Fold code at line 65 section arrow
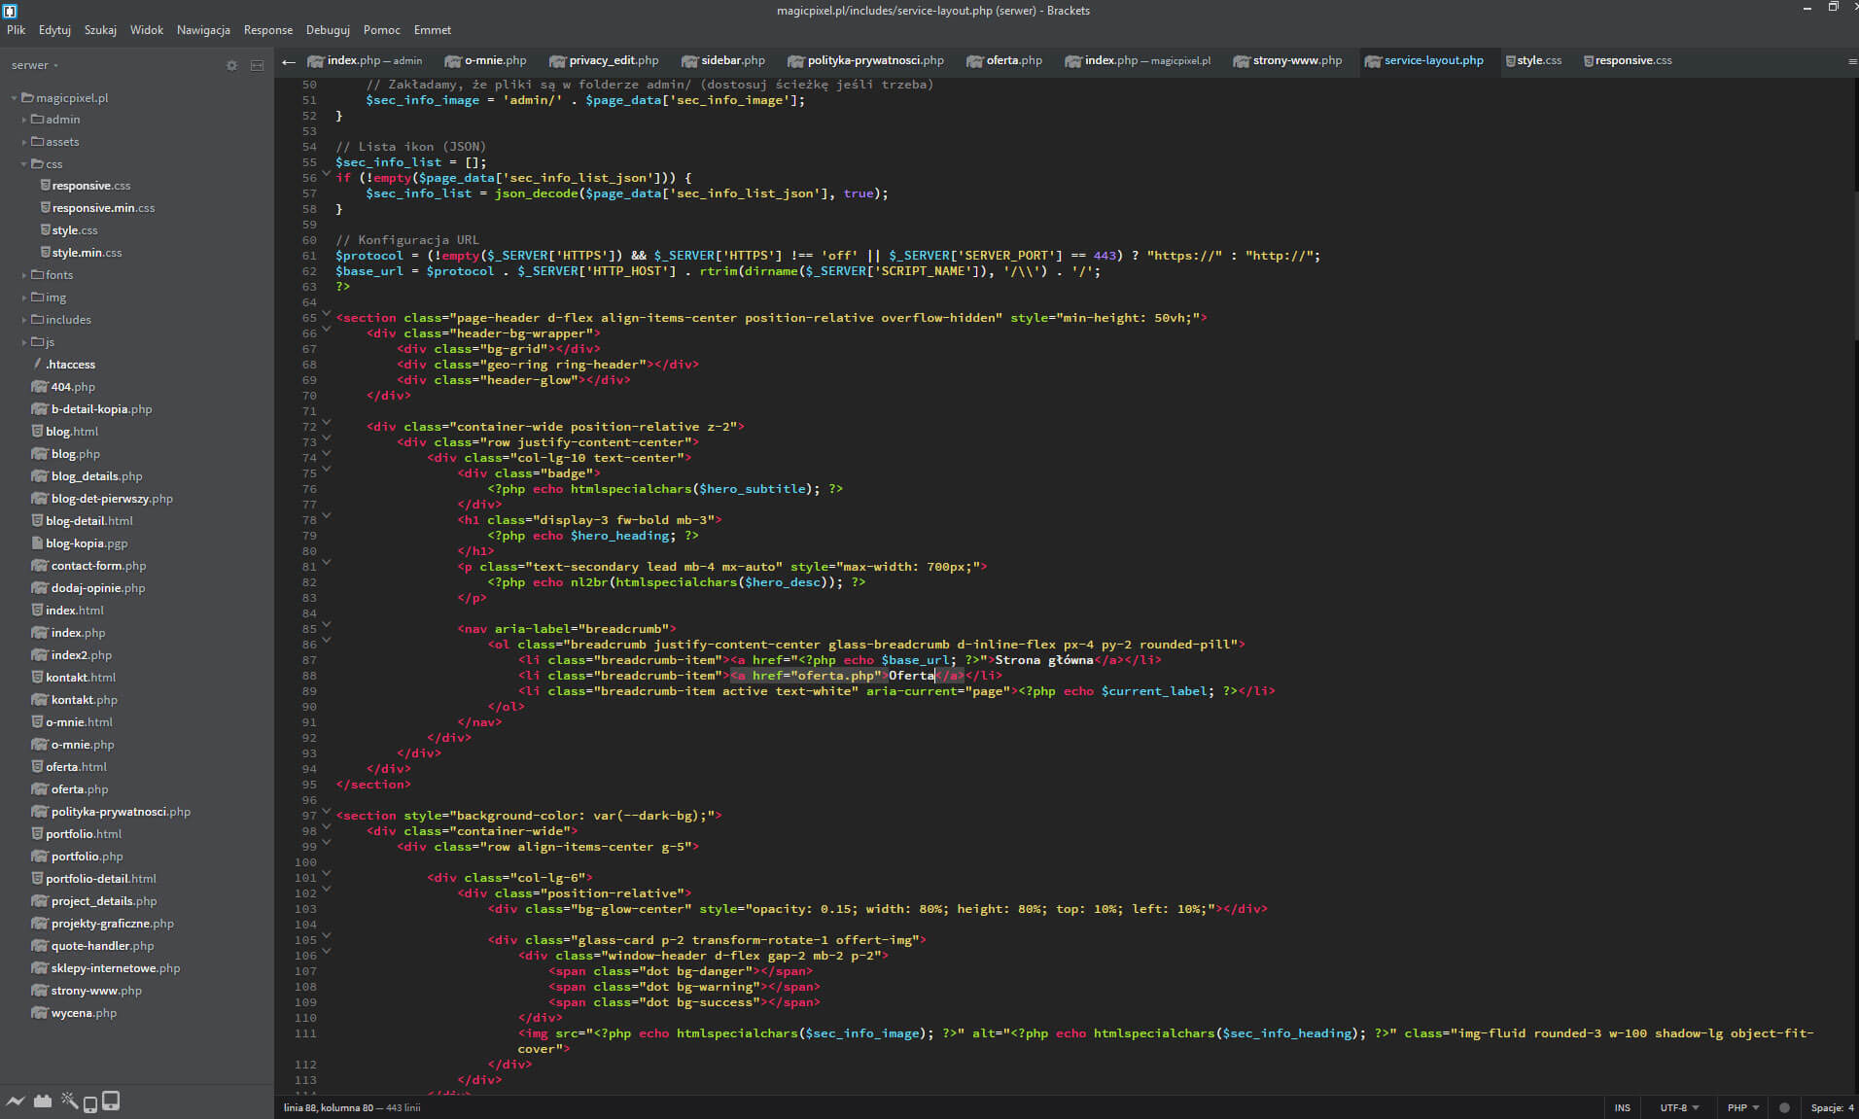Image resolution: width=1859 pixels, height=1119 pixels. point(327,314)
